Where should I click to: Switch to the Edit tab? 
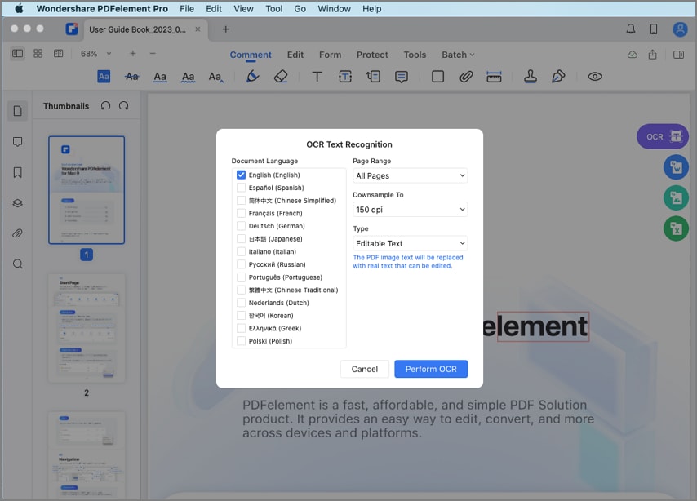coord(295,55)
